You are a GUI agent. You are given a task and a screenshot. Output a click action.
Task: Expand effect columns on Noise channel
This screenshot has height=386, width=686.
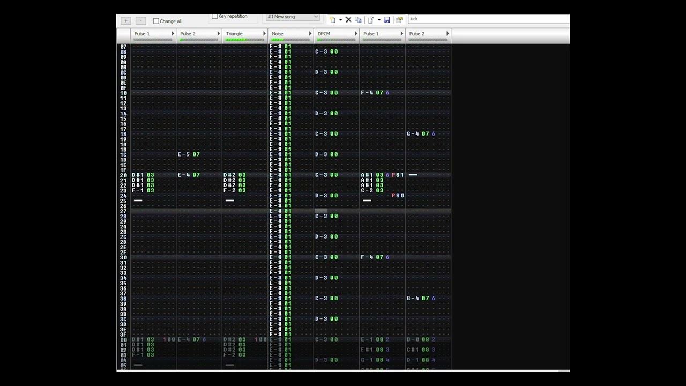[x=310, y=34]
